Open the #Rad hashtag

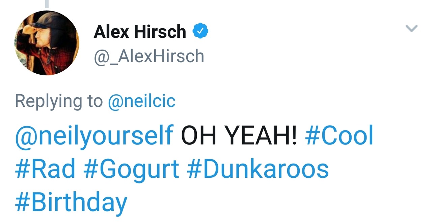45,169
